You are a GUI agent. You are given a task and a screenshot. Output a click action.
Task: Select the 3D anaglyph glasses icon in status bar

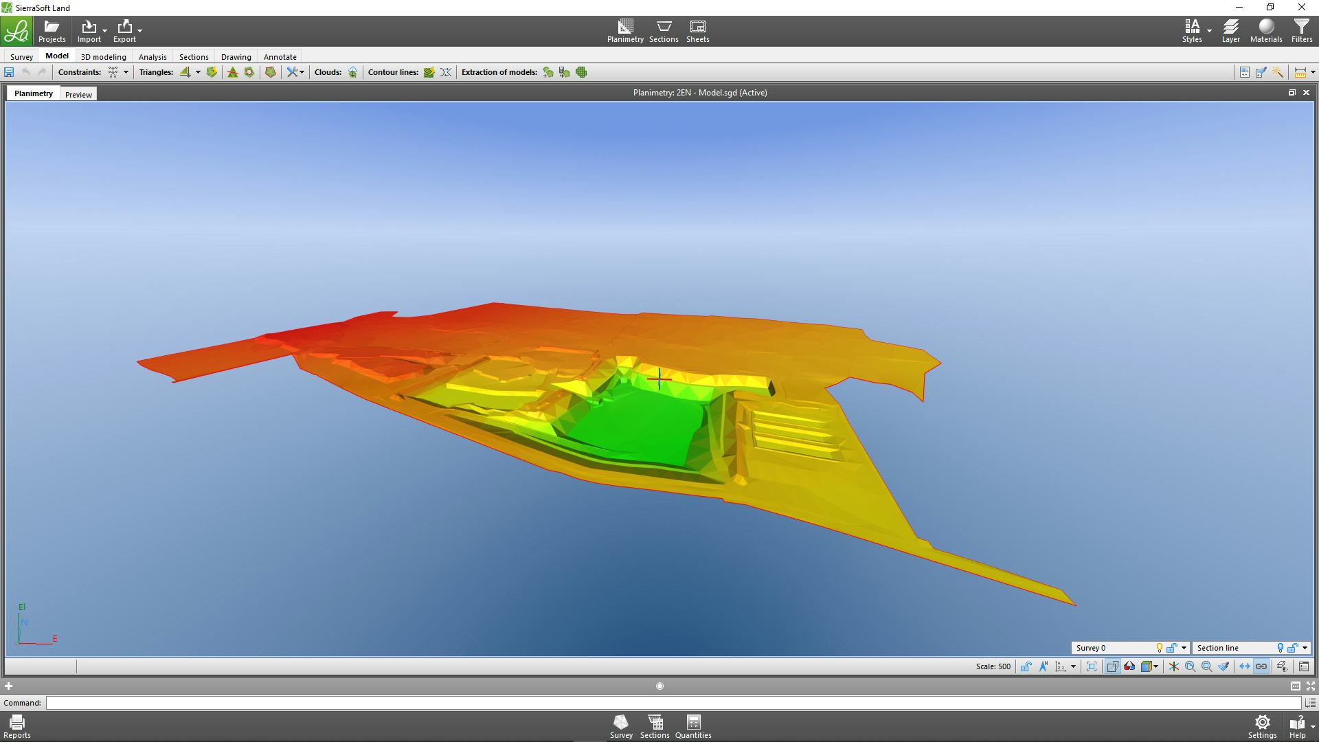tap(1129, 666)
